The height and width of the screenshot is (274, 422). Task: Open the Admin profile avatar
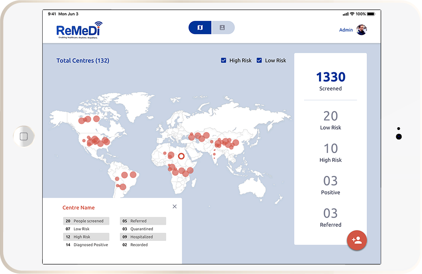click(361, 30)
